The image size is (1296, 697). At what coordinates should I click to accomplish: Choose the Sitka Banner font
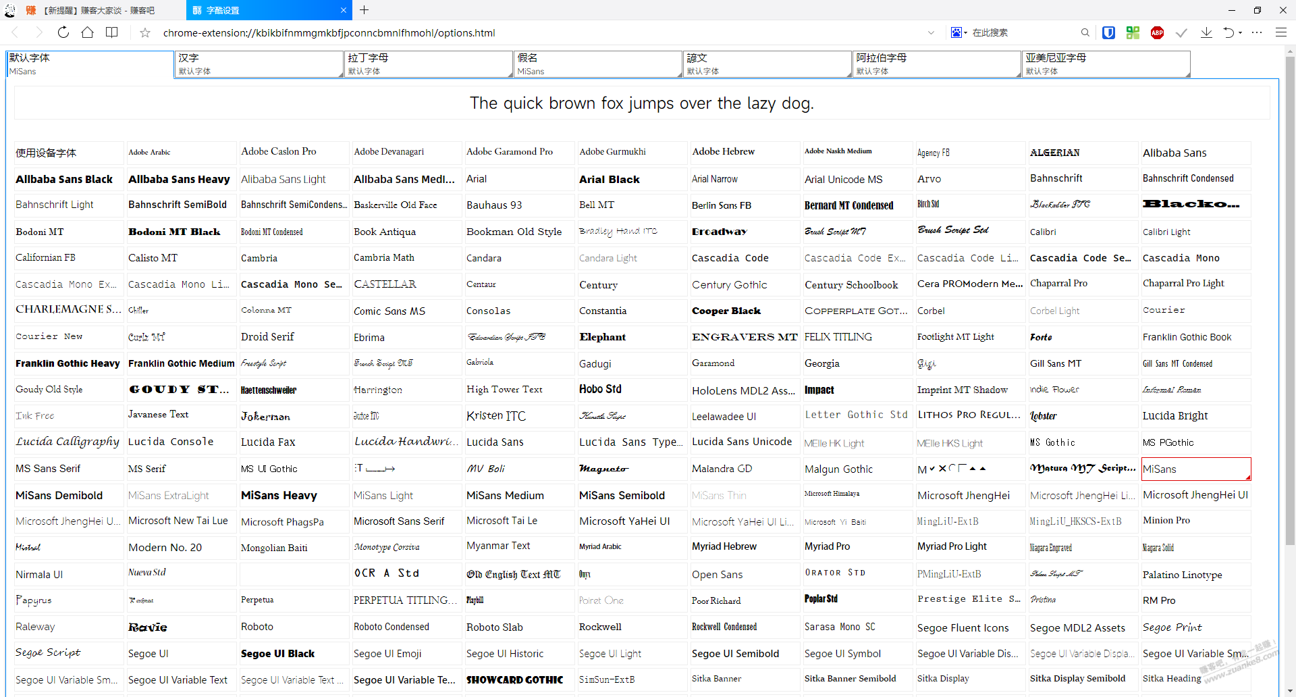[745, 679]
